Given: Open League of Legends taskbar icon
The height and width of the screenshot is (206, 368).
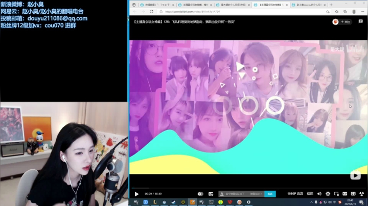Looking at the screenshot, I should click(155, 202).
